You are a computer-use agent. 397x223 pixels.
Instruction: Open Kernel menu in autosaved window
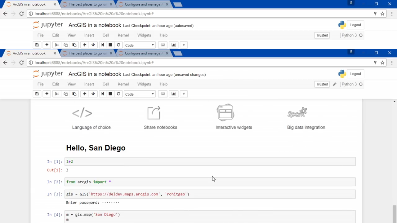point(123,35)
